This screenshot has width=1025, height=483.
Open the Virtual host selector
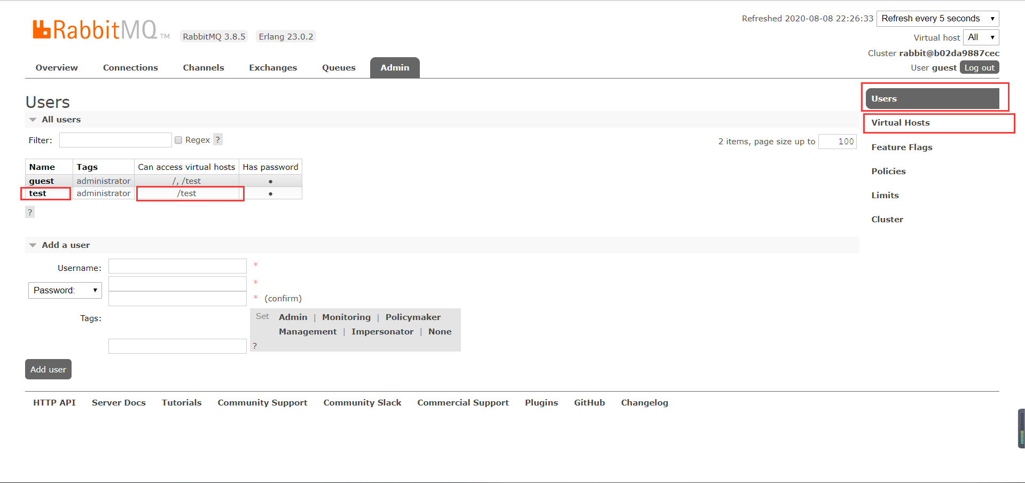[980, 37]
